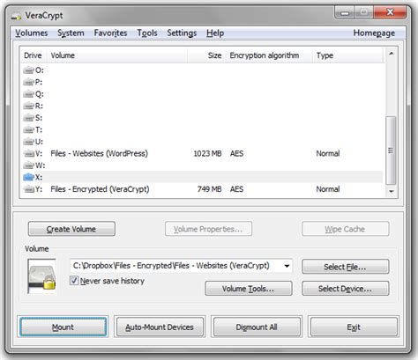Select drive Q: icon in list
This screenshot has width=418, height=360.
click(x=28, y=94)
